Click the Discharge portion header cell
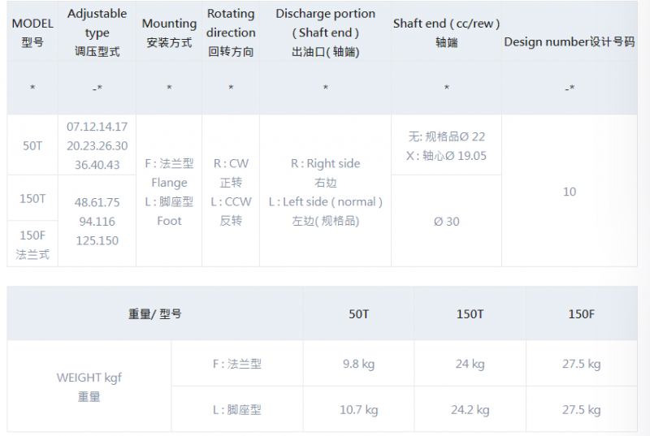 (x=326, y=32)
